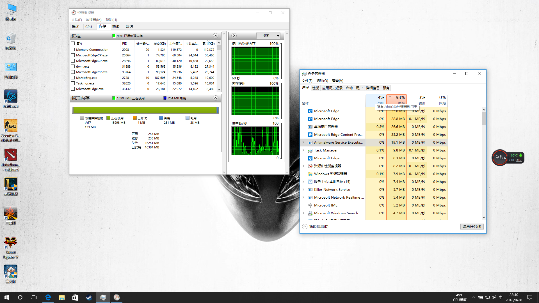Select the 三国杀 desktop shortcut

click(11, 216)
